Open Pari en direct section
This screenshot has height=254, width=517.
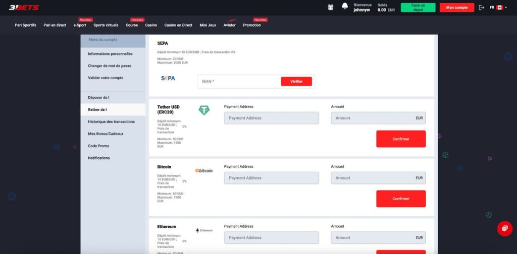[55, 25]
